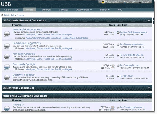Open the How do I? forum
This screenshot has height=114, width=157.
(x=18, y=105)
